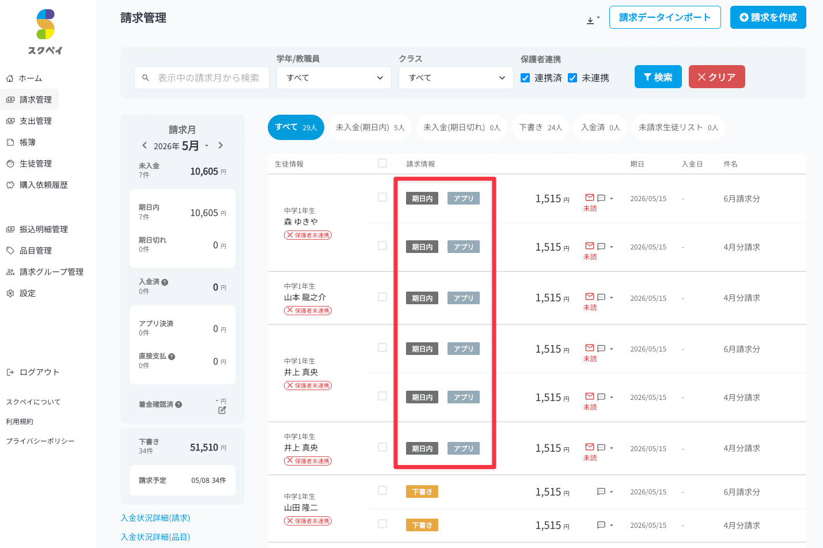Click the 品目管理 tag icon
Screen dimensions: 823x548
(x=10, y=251)
